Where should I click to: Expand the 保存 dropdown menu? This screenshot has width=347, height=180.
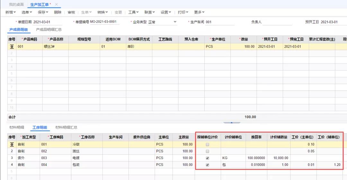[x=43, y=12]
